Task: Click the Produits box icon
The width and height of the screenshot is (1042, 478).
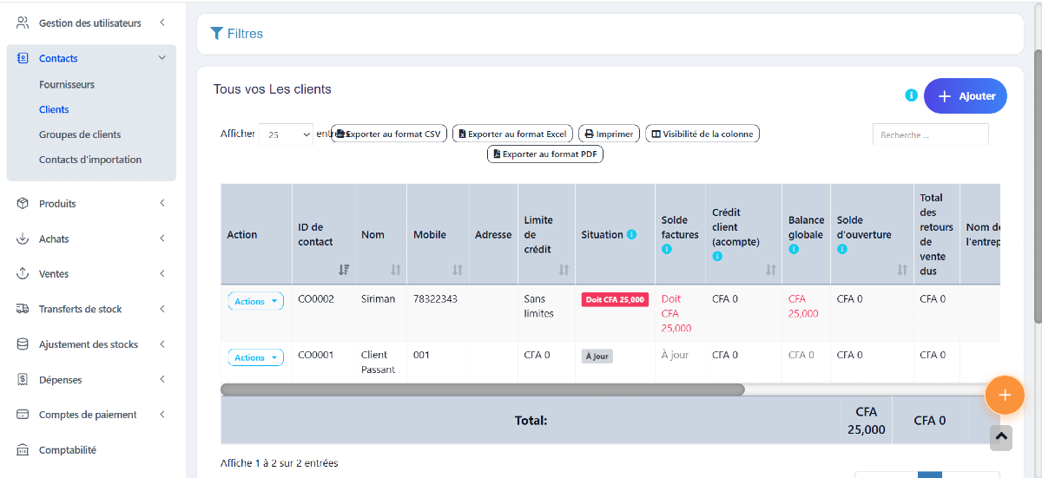Action: pos(23,203)
